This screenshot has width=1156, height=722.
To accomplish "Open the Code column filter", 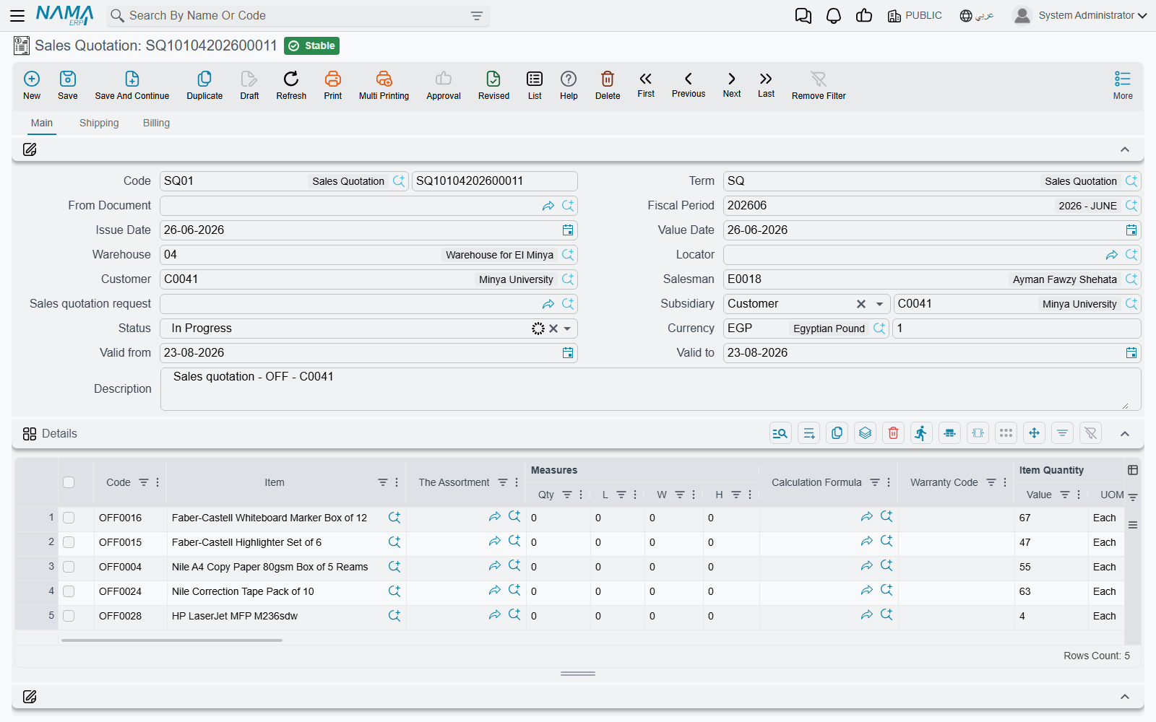I will click(144, 482).
